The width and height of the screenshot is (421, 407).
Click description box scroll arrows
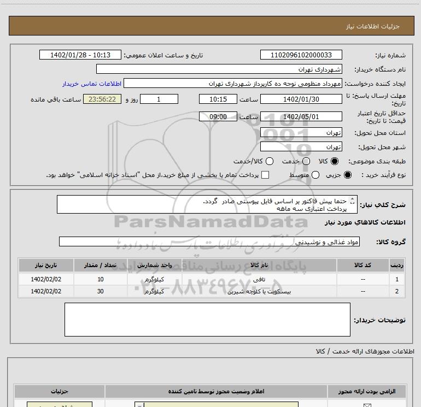click(353, 200)
